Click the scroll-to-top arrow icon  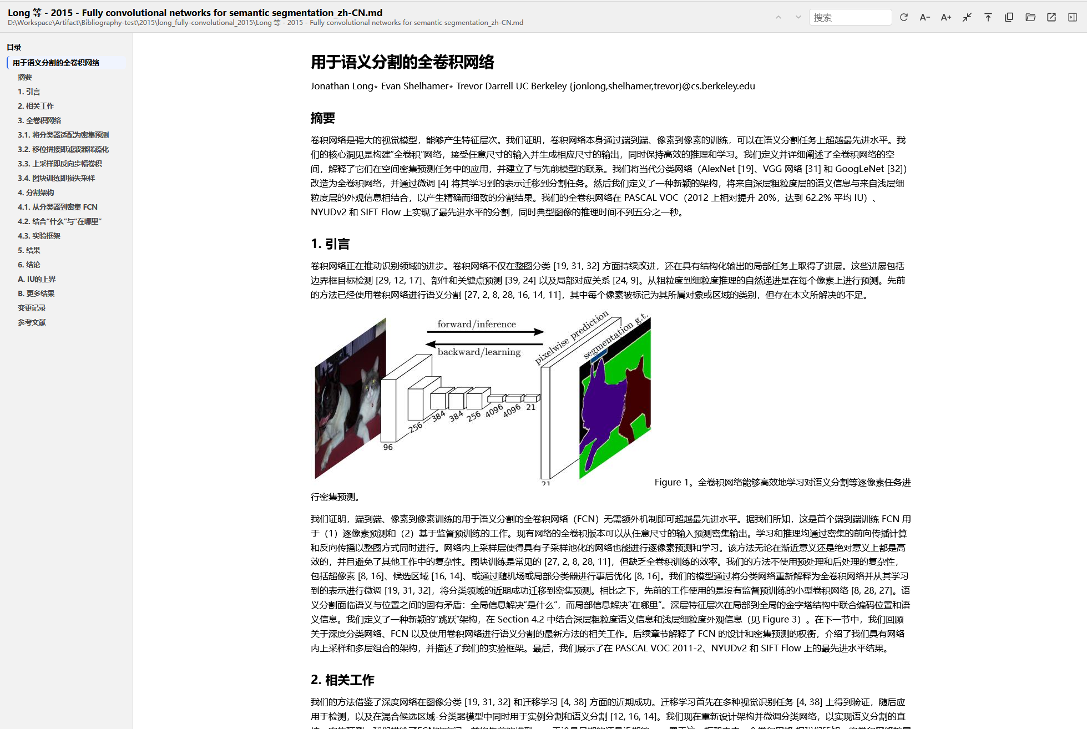coord(988,17)
